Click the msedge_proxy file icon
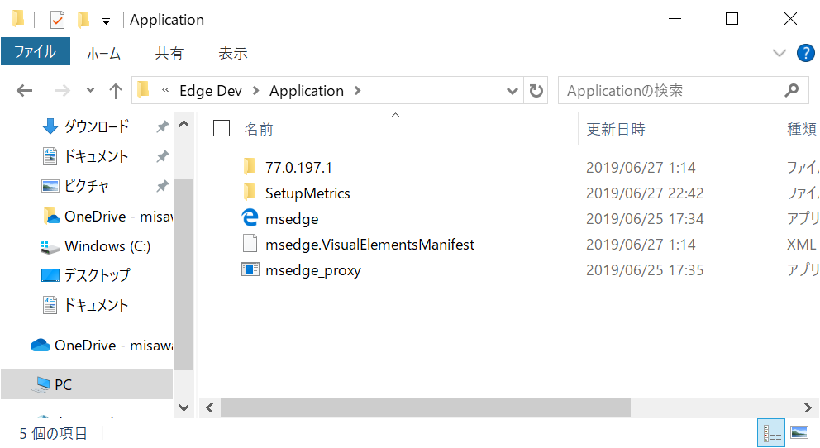 pos(250,269)
